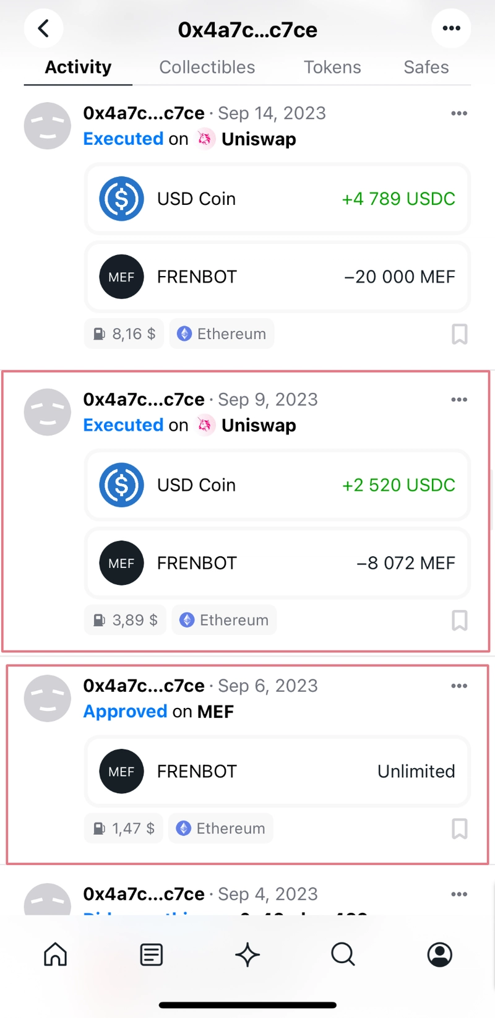Tap the back arrow button
The height and width of the screenshot is (1018, 495).
pos(43,28)
